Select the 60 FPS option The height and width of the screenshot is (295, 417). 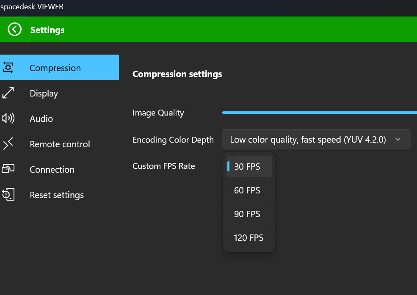pyautogui.click(x=247, y=190)
